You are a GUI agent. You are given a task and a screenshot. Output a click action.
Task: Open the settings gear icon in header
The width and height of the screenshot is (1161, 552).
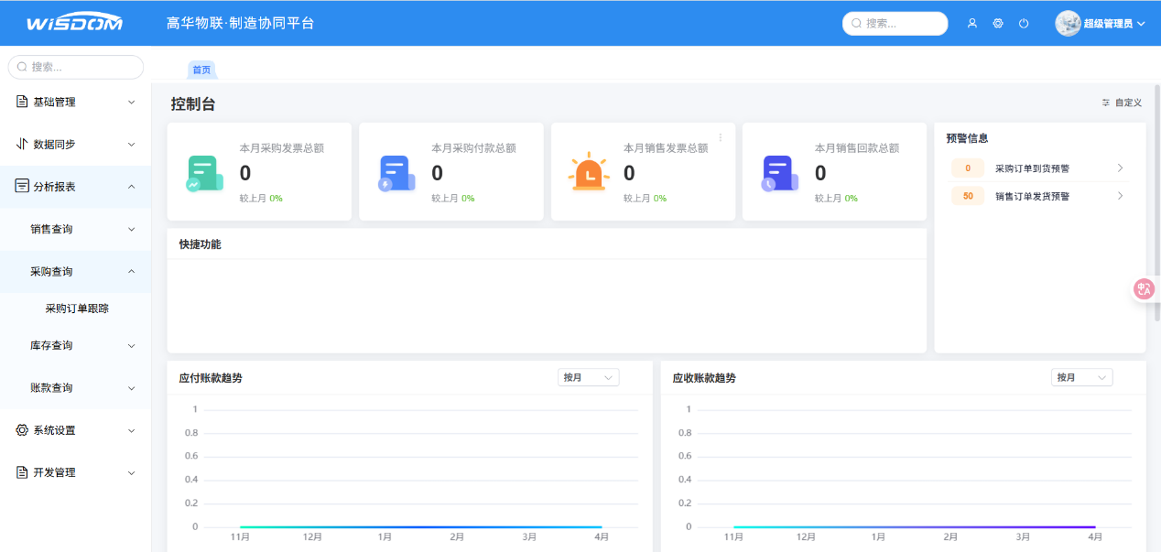[x=998, y=24]
